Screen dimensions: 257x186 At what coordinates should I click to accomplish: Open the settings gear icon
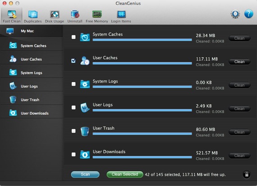[235, 14]
